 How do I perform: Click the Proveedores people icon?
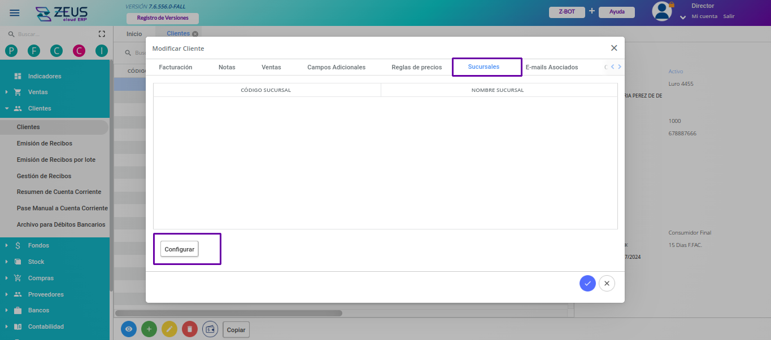click(x=18, y=294)
